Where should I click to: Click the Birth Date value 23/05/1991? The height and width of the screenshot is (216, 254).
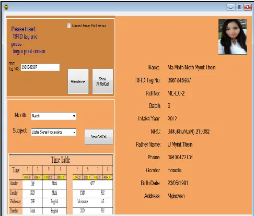pos(178,183)
